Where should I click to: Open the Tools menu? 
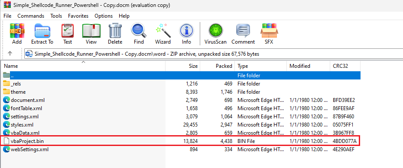point(56,16)
